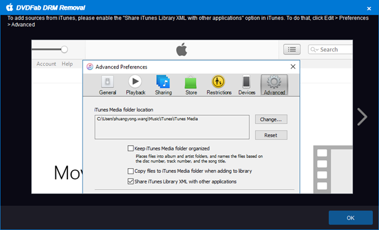Open the Restrictions preferences icon

pyautogui.click(x=219, y=81)
